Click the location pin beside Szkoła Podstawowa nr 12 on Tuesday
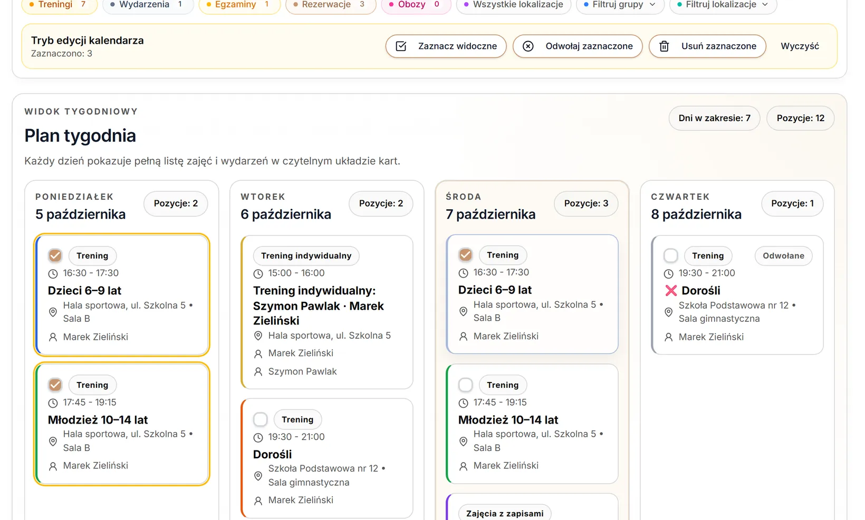The height and width of the screenshot is (520, 865). 258,476
